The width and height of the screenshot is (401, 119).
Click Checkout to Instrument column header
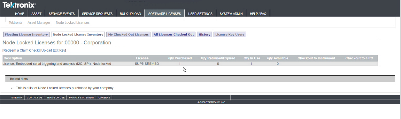point(316,58)
